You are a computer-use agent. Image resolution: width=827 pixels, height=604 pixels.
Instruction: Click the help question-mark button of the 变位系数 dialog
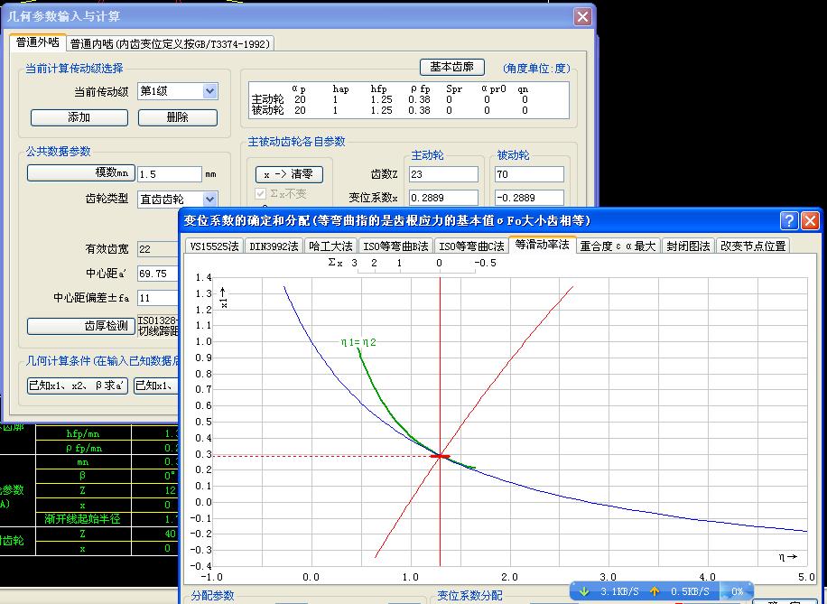[x=789, y=220]
